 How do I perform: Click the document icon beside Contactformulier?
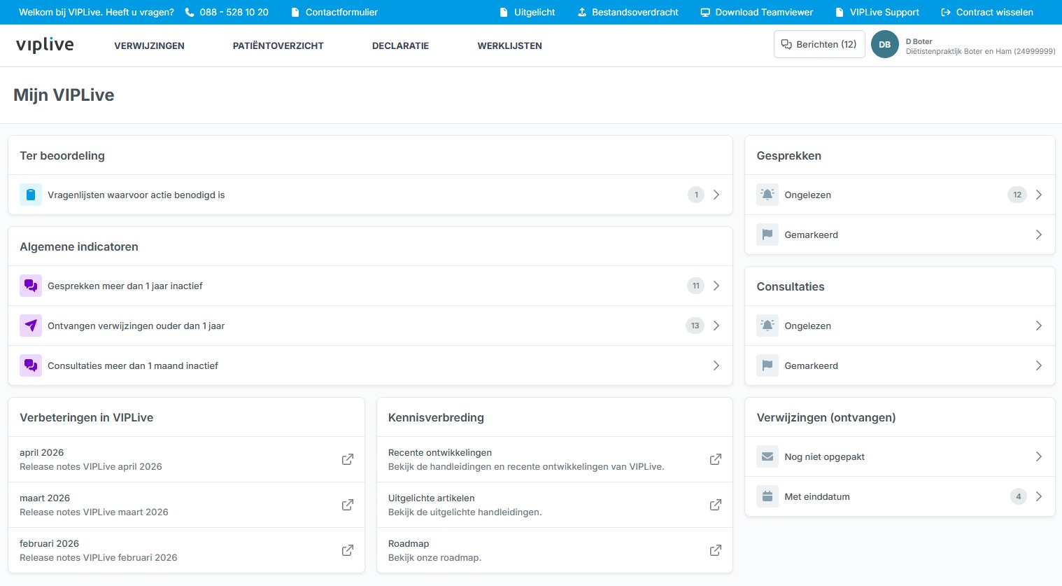coord(295,12)
